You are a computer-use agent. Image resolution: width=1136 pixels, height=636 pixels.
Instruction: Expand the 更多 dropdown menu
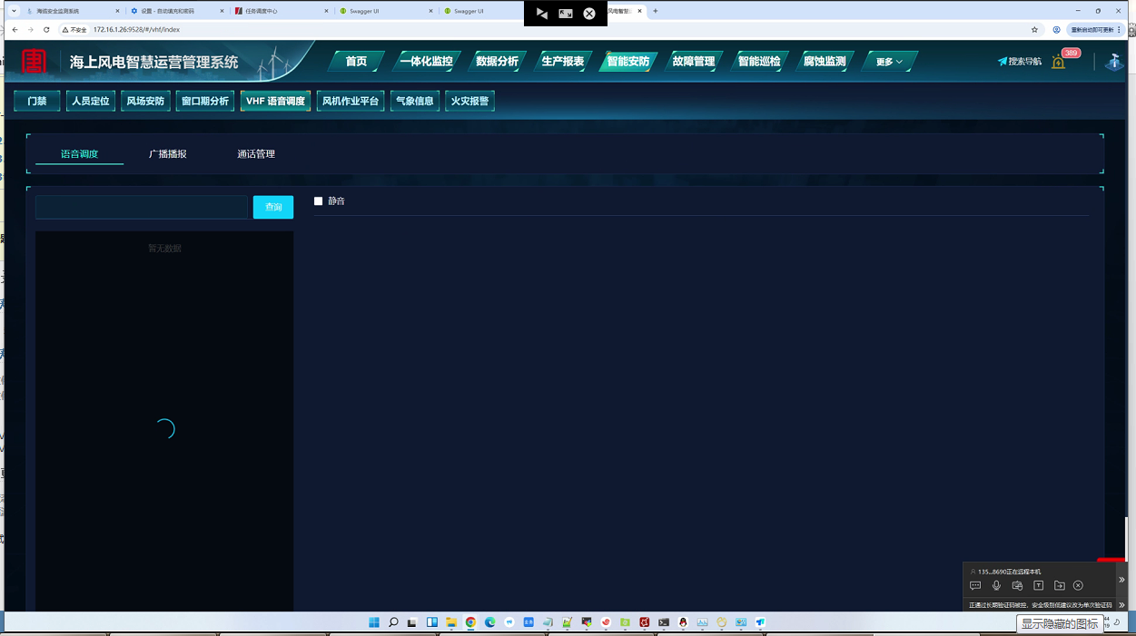(889, 62)
